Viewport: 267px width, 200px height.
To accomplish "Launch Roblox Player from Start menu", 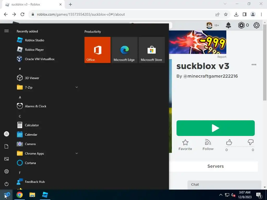I will (x=31, y=50).
